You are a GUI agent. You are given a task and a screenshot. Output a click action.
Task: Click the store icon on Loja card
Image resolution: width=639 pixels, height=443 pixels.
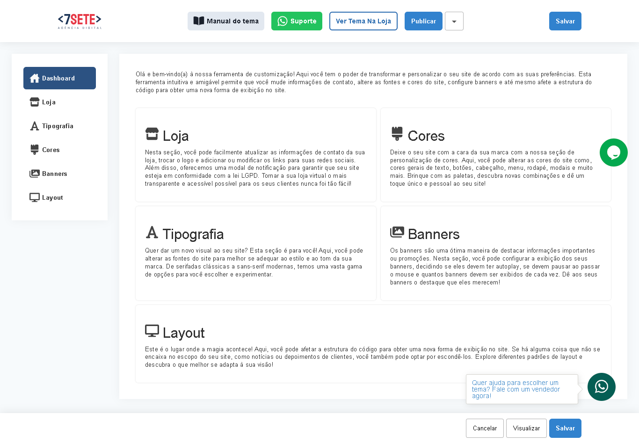pos(152,134)
